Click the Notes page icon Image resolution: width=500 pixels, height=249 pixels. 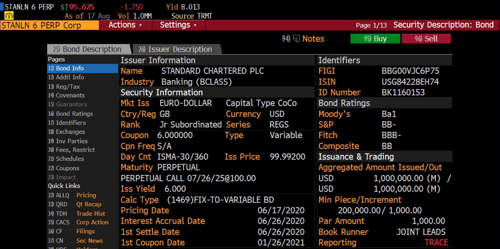[x=296, y=39]
